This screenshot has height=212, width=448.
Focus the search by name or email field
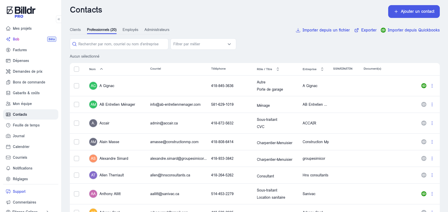point(119,44)
